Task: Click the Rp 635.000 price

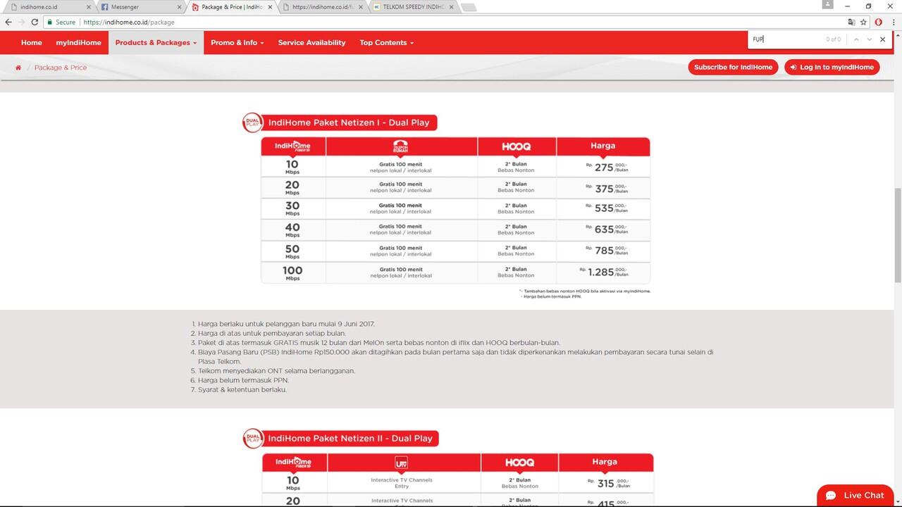Action: click(x=607, y=230)
